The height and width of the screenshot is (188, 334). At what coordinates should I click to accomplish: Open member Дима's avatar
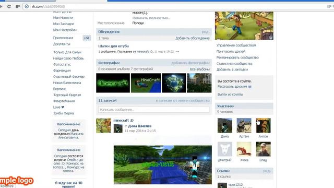pyautogui.click(x=225, y=125)
